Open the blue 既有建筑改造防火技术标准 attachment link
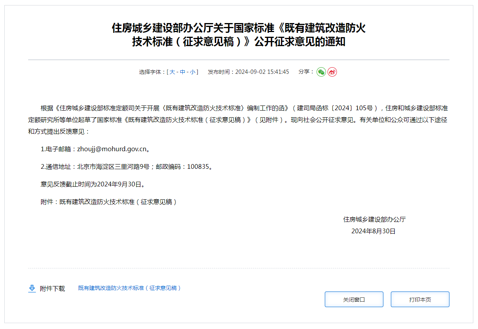 pos(129,288)
